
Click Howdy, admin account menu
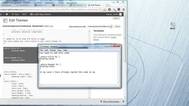click(x=114, y=14)
